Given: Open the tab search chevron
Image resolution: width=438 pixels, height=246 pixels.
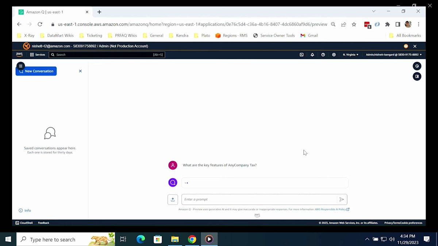Looking at the screenshot, I should 374,11.
